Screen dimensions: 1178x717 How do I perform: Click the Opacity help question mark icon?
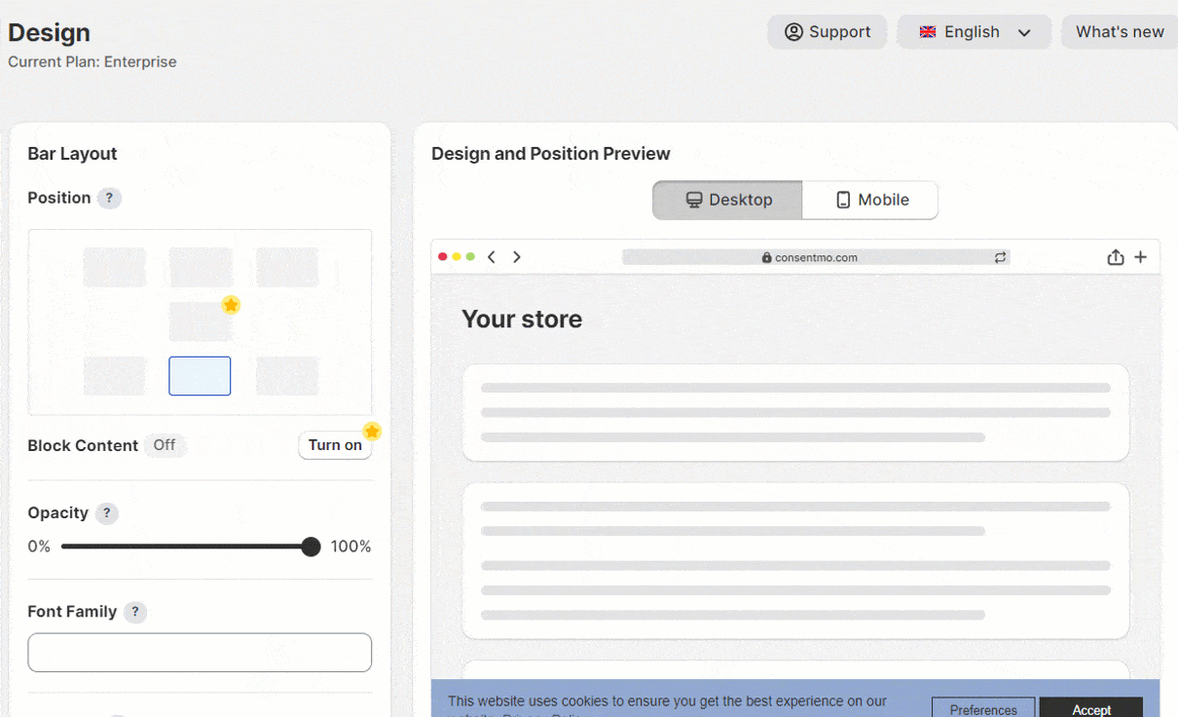[107, 513]
